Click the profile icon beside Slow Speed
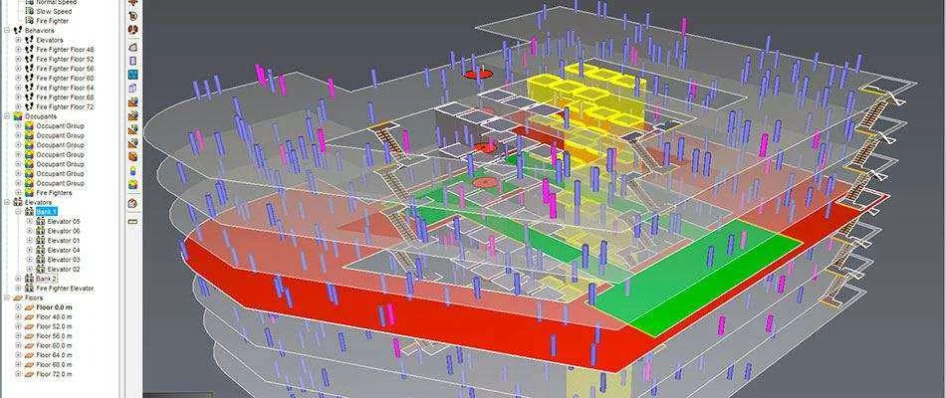Image resolution: width=946 pixels, height=398 pixels. click(29, 12)
